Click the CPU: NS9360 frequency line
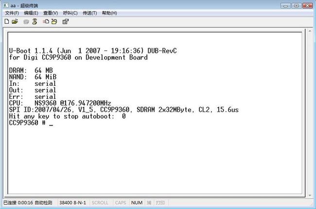The width and height of the screenshot is (316, 209). [x=60, y=103]
